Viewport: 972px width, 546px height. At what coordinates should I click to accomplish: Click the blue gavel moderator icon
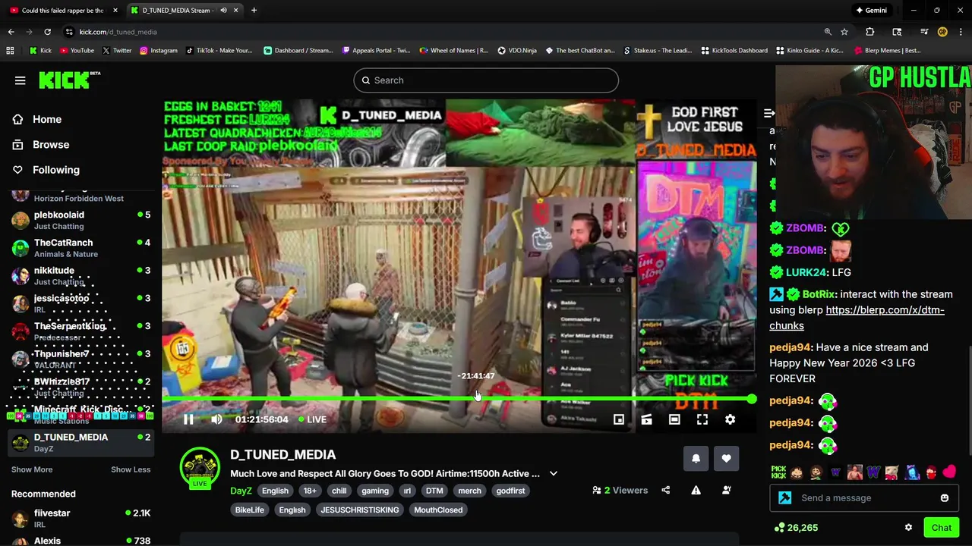coord(784,498)
